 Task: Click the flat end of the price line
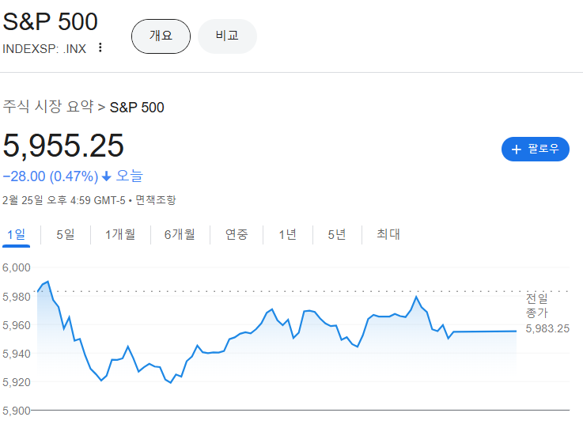(x=485, y=332)
